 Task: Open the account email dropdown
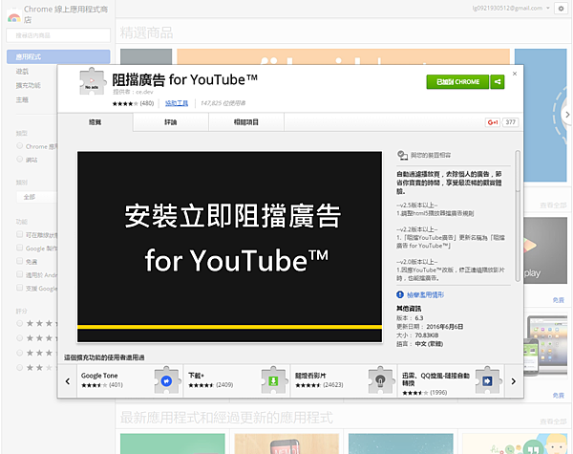coord(511,8)
